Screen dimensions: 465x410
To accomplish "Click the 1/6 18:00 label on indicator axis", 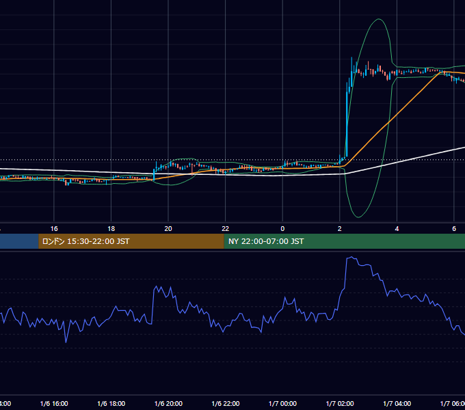I will click(x=111, y=404).
